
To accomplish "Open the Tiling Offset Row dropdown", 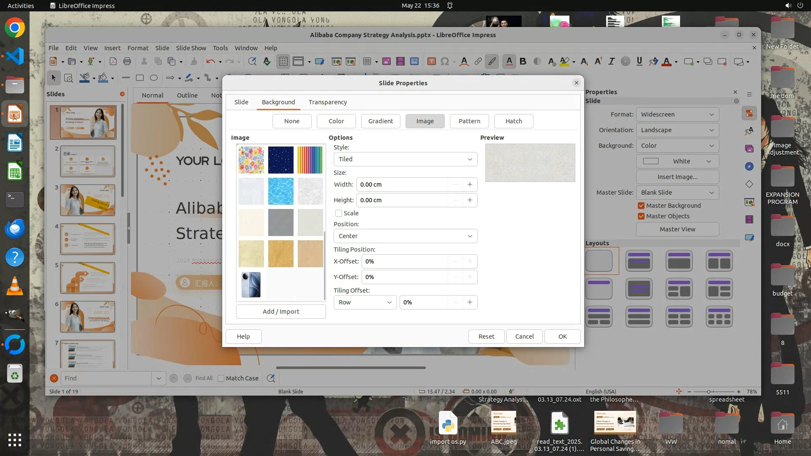I will (365, 302).
